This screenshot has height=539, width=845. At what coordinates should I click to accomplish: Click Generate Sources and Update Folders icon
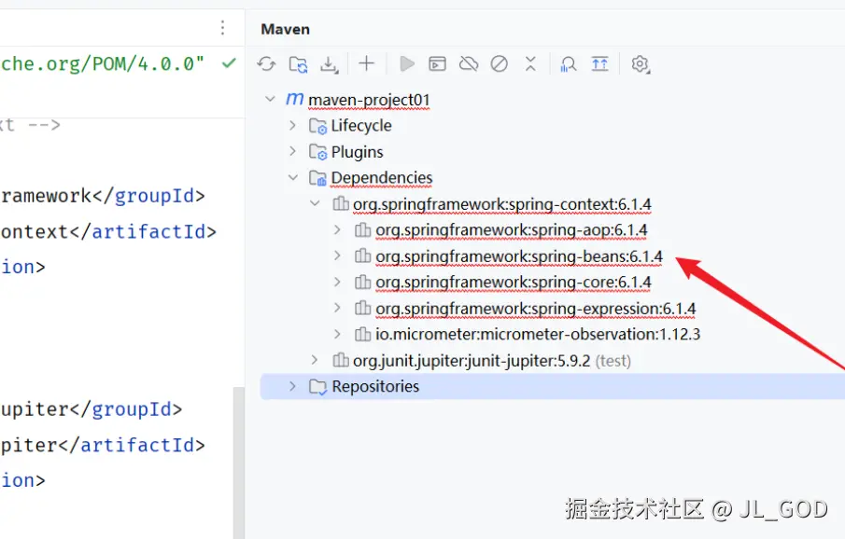(298, 64)
